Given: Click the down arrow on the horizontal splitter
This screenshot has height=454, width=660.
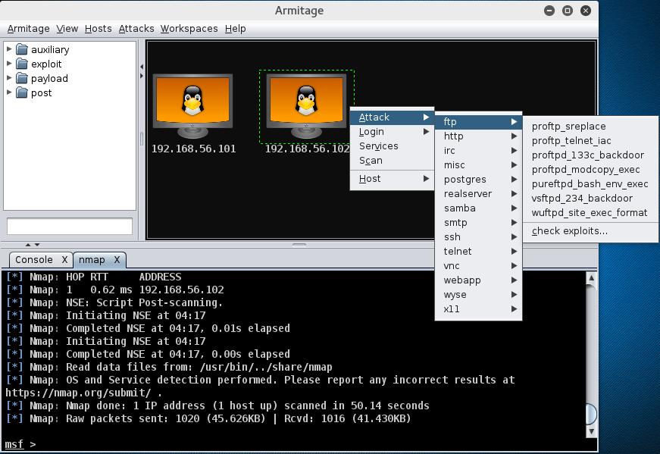Looking at the screenshot, I should 37,245.
